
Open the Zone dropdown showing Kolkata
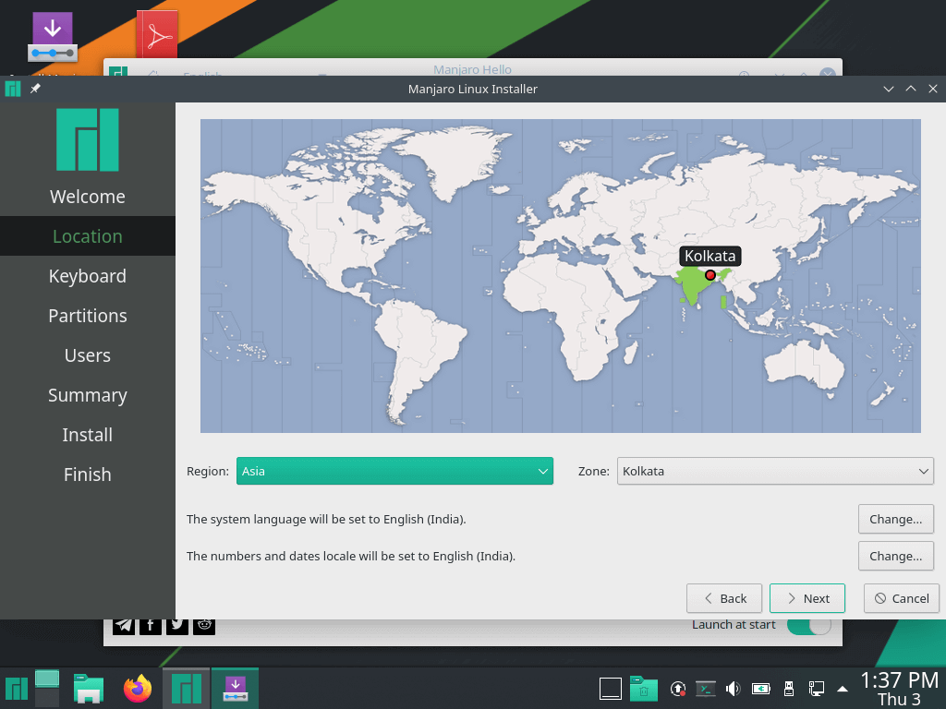coord(774,471)
